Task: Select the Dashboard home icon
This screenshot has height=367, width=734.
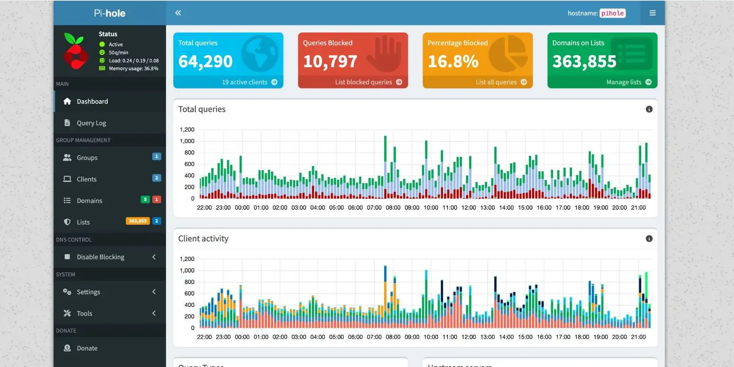Action: [x=67, y=101]
